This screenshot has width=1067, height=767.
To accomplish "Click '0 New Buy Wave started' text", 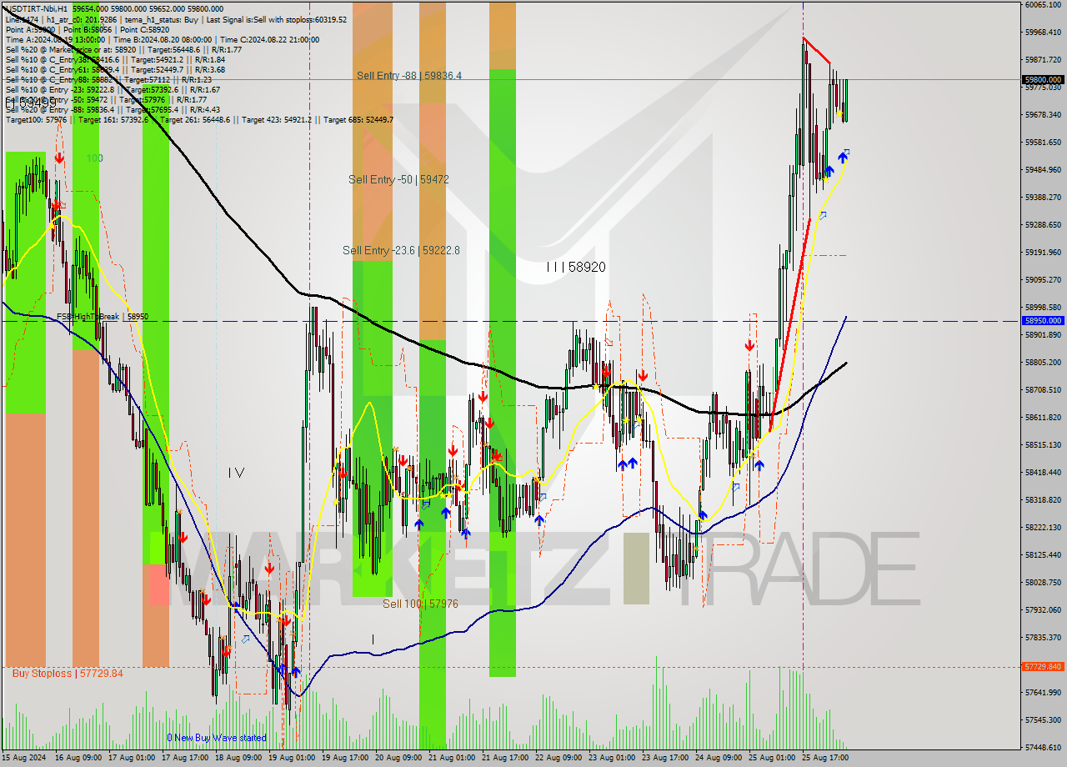I will [x=217, y=738].
